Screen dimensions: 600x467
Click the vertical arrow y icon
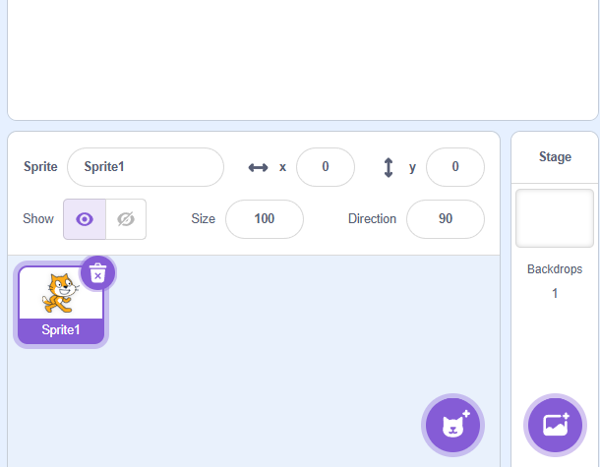click(x=389, y=167)
